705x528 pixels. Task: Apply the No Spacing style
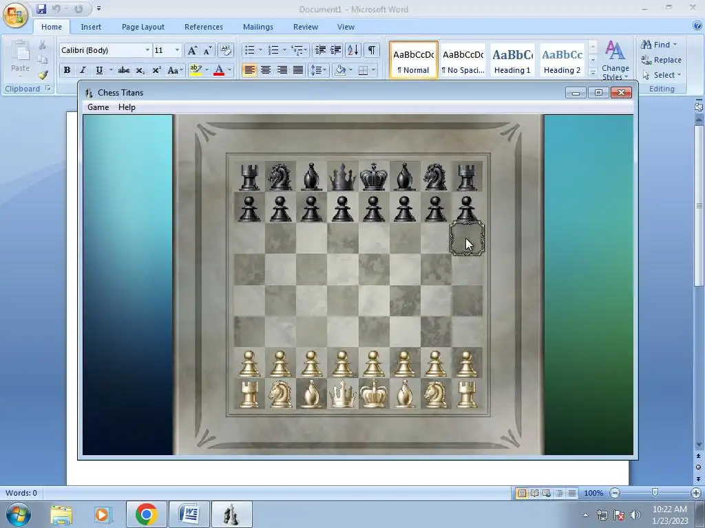(463, 60)
